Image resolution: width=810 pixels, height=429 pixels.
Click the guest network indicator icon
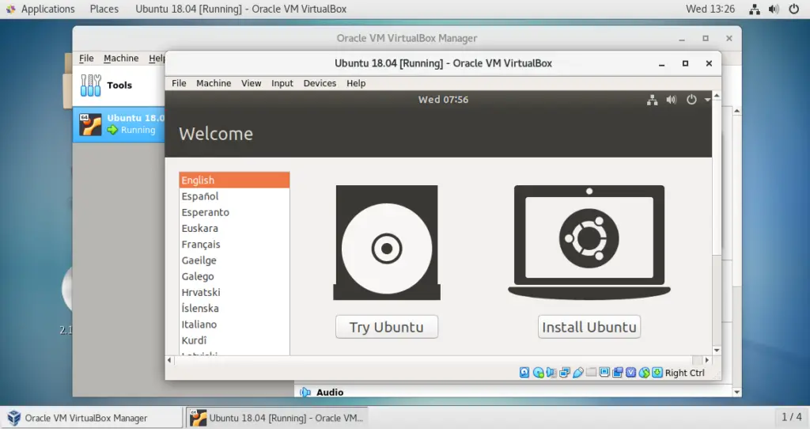coord(652,100)
